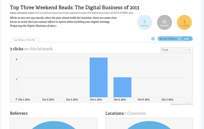
Task: Click the Jan 1, 2013 axis label
Action: click(24, 100)
